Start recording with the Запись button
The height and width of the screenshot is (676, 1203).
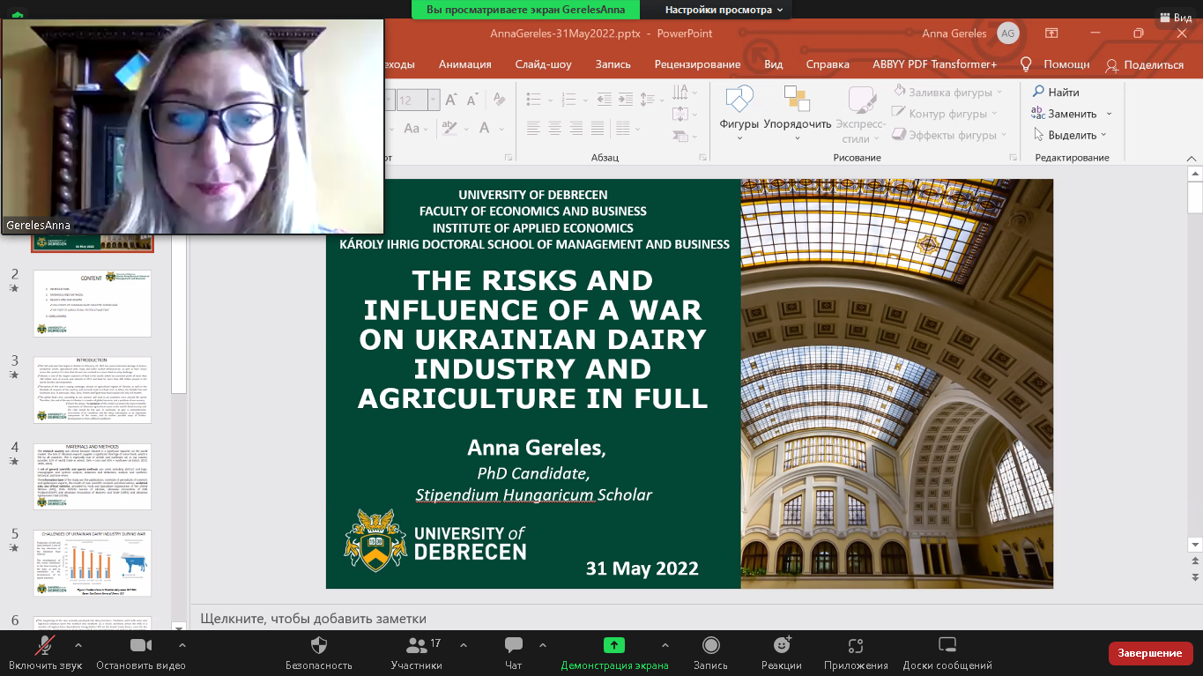point(710,645)
